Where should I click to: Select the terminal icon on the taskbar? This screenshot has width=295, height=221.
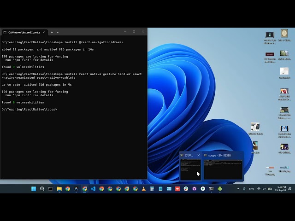211,189
